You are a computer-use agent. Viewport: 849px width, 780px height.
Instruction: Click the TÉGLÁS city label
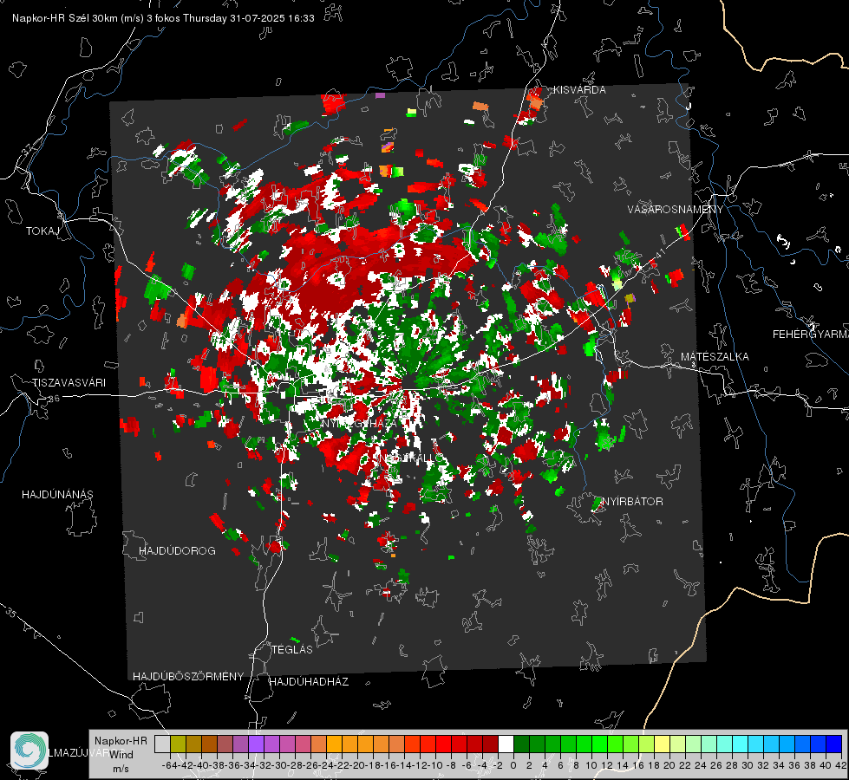coord(292,650)
